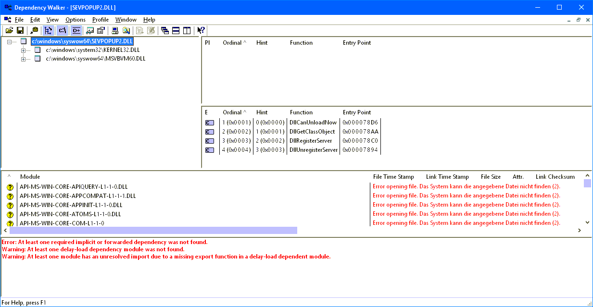Image resolution: width=593 pixels, height=307 pixels.
Task: Click the C icon for DllRegisterServer
Action: pos(210,141)
